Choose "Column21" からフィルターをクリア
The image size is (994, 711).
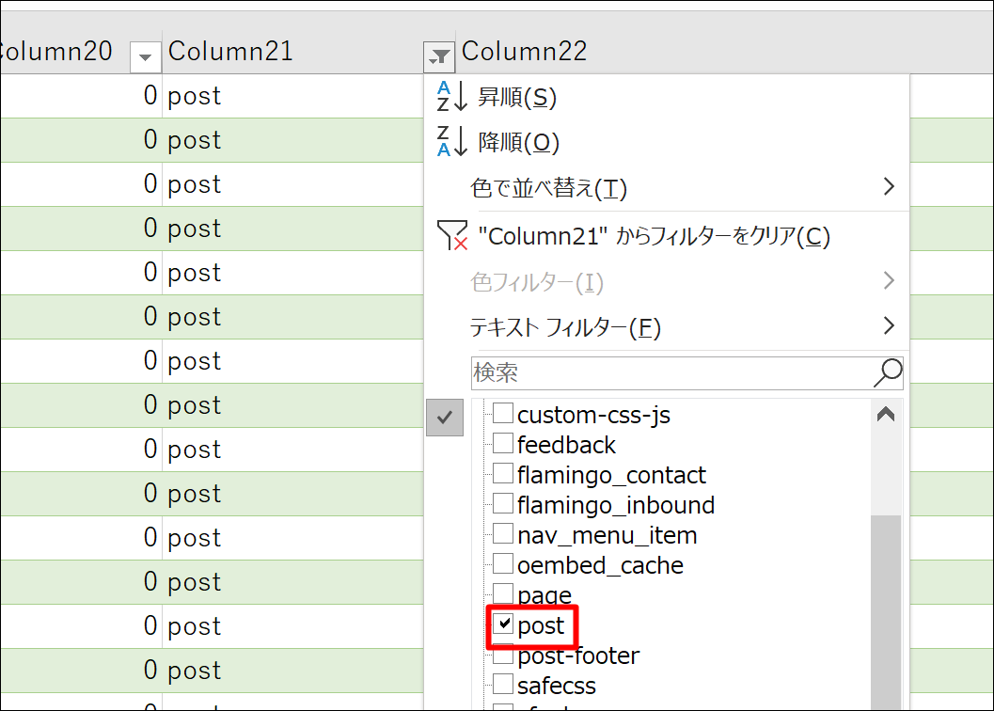click(x=667, y=236)
